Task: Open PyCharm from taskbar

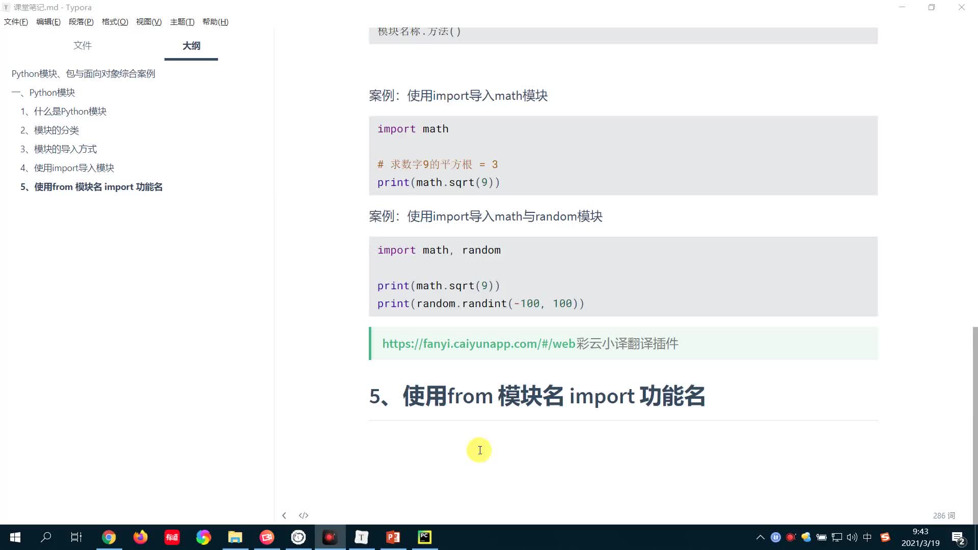Action: [425, 537]
